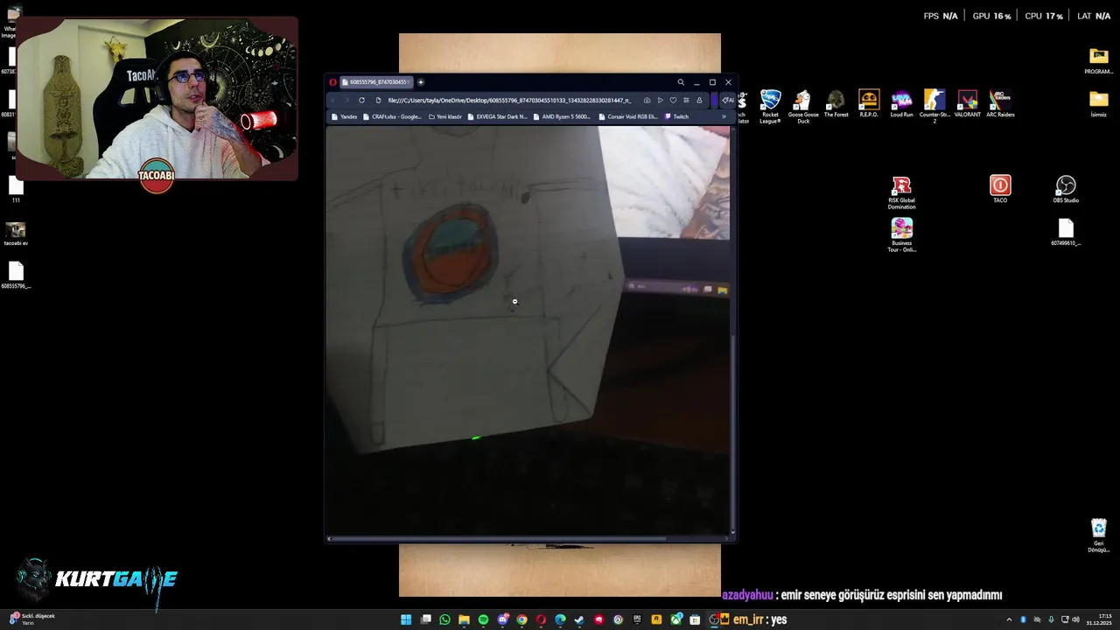Go back in Opera browser
Image resolution: width=1120 pixels, height=630 pixels.
333,100
